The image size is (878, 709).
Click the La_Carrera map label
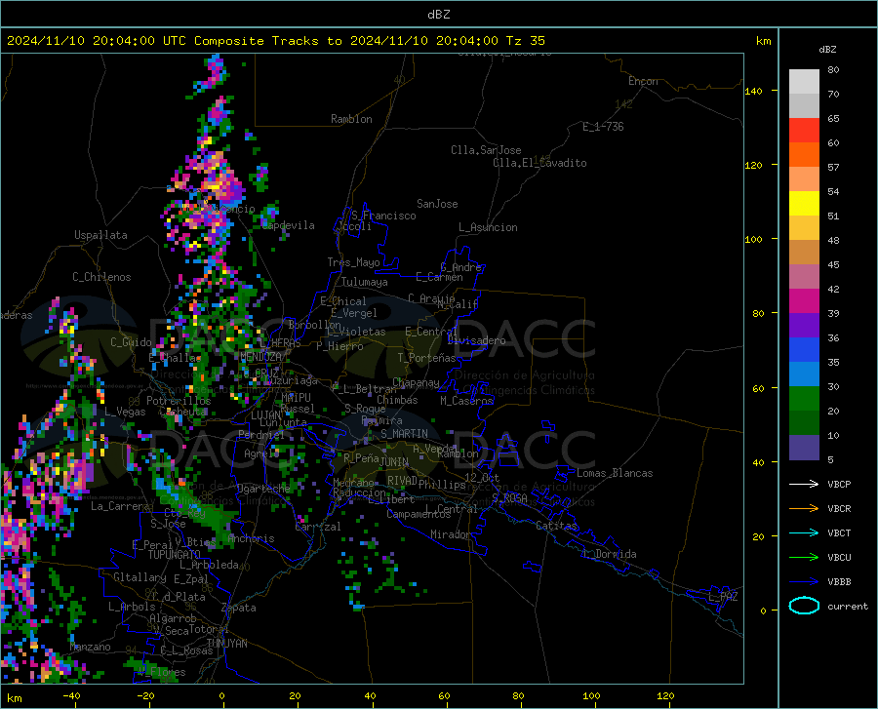tap(120, 506)
